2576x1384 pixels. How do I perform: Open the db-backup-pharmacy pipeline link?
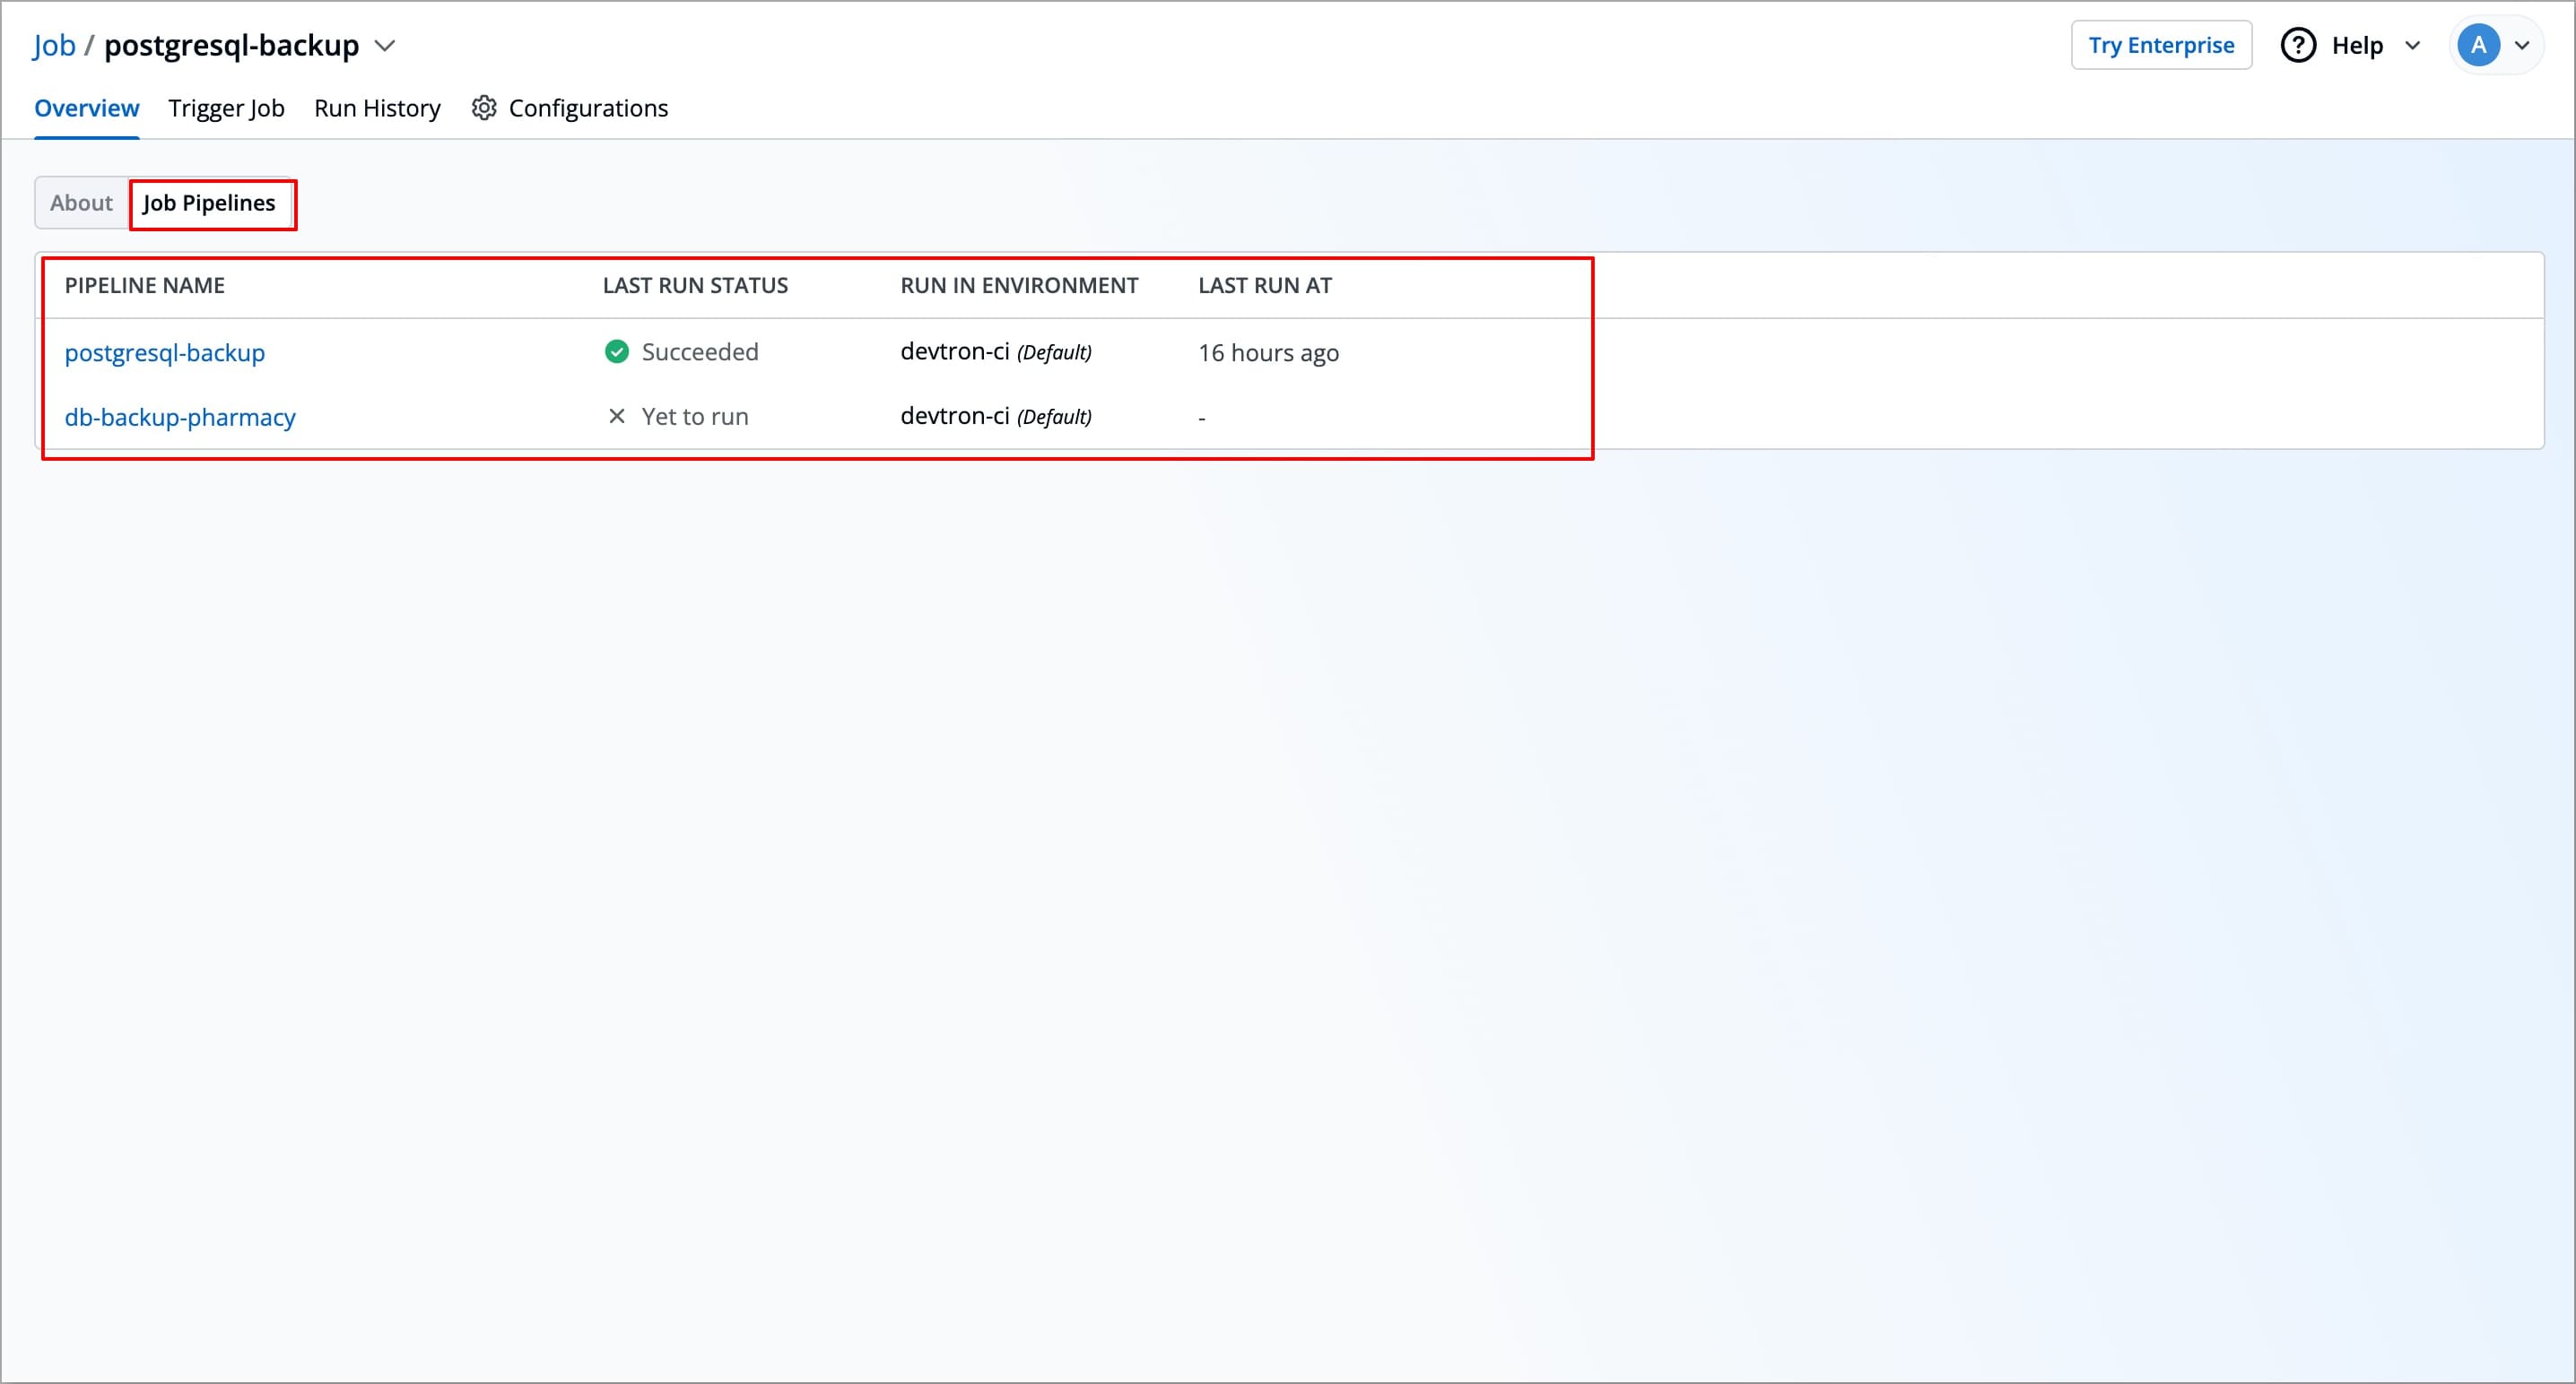(x=180, y=417)
